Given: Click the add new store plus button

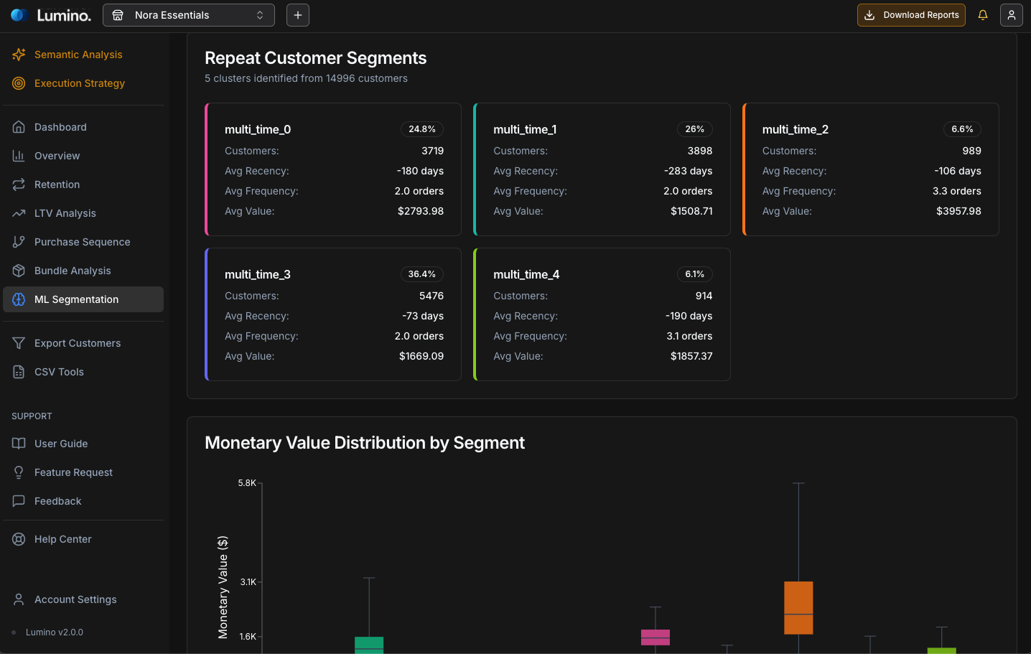Looking at the screenshot, I should [297, 14].
